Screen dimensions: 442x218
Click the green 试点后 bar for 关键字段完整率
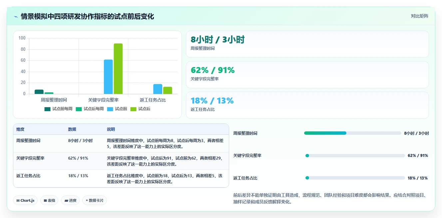118,69
